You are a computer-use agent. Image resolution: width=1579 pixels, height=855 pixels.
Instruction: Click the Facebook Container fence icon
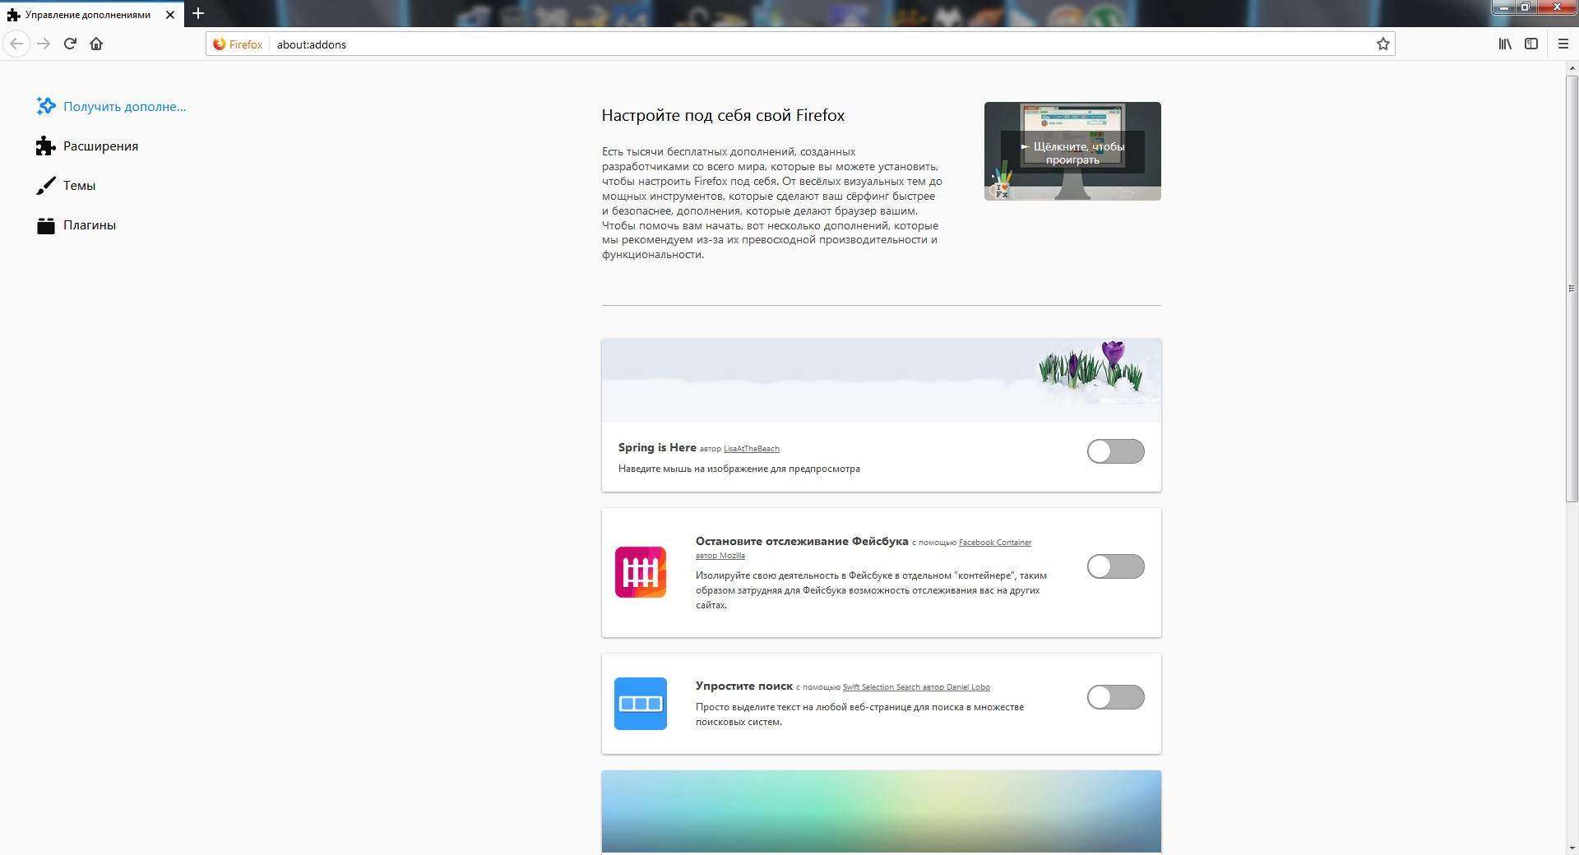point(640,572)
